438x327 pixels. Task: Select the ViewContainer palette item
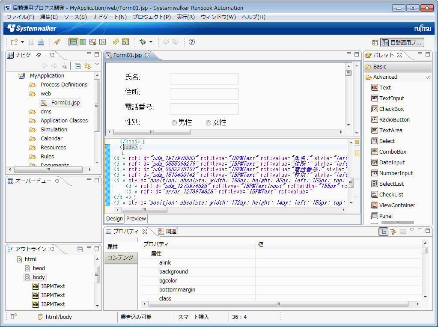coord(393,205)
